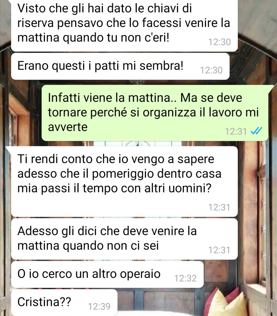Tap the message 'Adesso gli dici che deve venire'
The image size is (277, 316).
(x=124, y=239)
